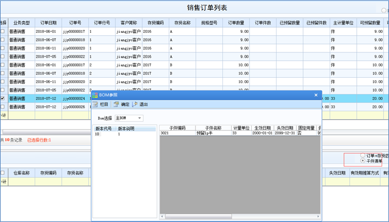Open the Bom选择 主BOM dropdown

[139, 118]
